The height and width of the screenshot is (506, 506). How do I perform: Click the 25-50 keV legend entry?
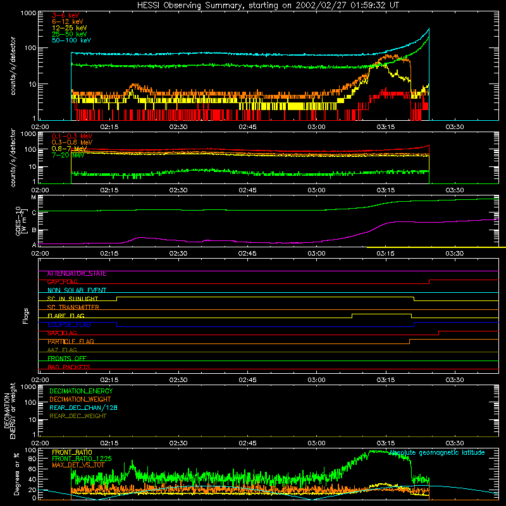[70, 34]
